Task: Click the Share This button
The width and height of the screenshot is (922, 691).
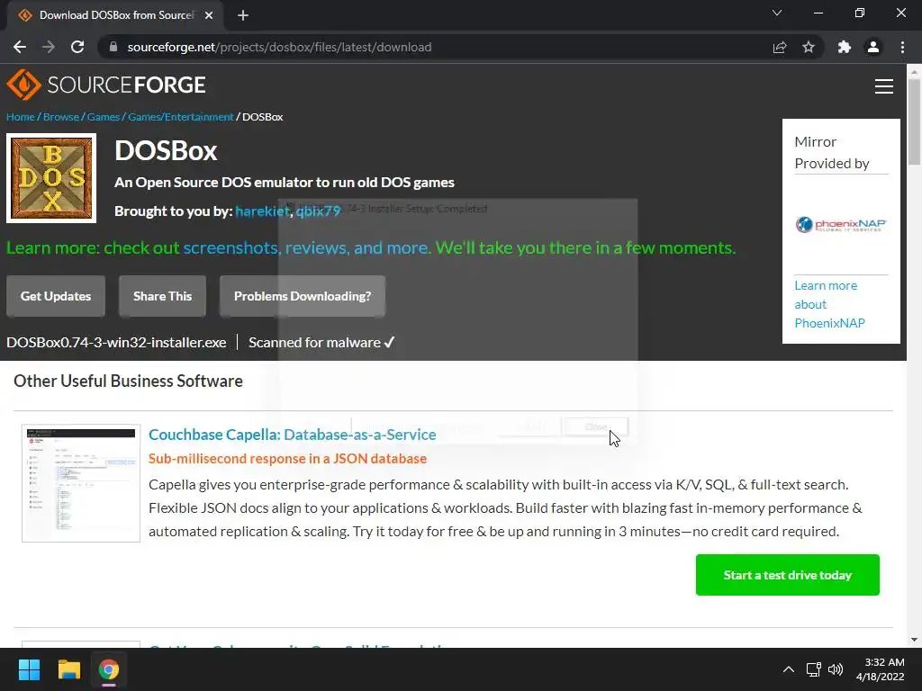Action: coord(162,296)
